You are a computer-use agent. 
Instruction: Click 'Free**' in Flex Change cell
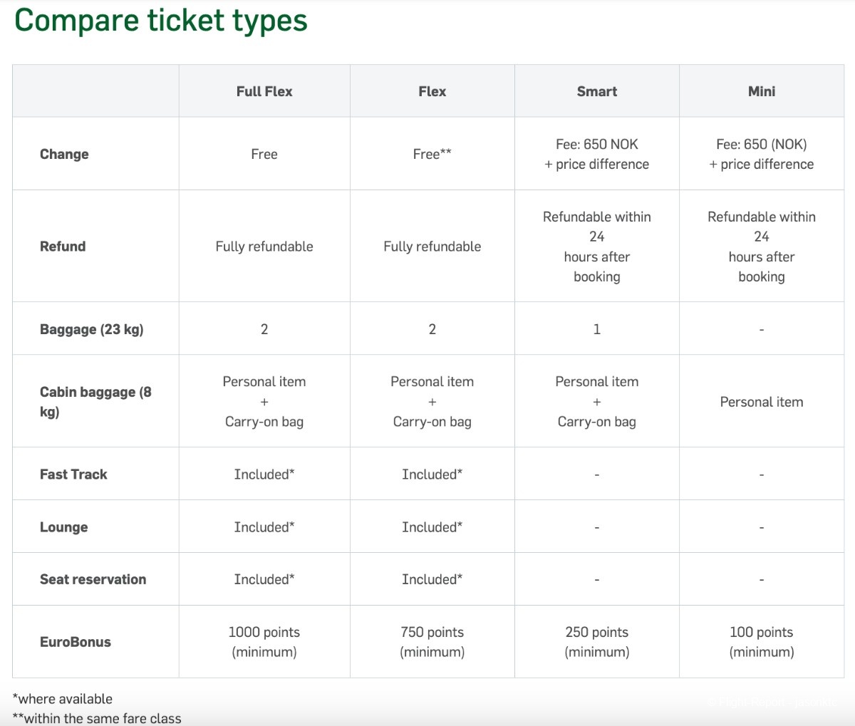pyautogui.click(x=432, y=154)
